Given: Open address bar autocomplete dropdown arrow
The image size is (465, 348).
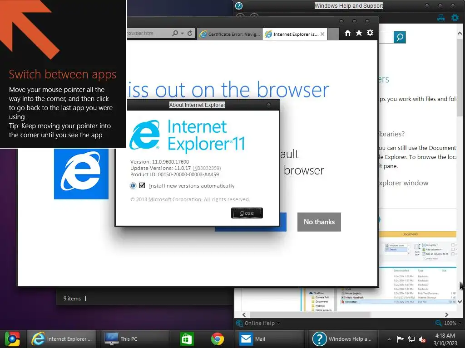Looking at the screenshot, I should tap(183, 33).
